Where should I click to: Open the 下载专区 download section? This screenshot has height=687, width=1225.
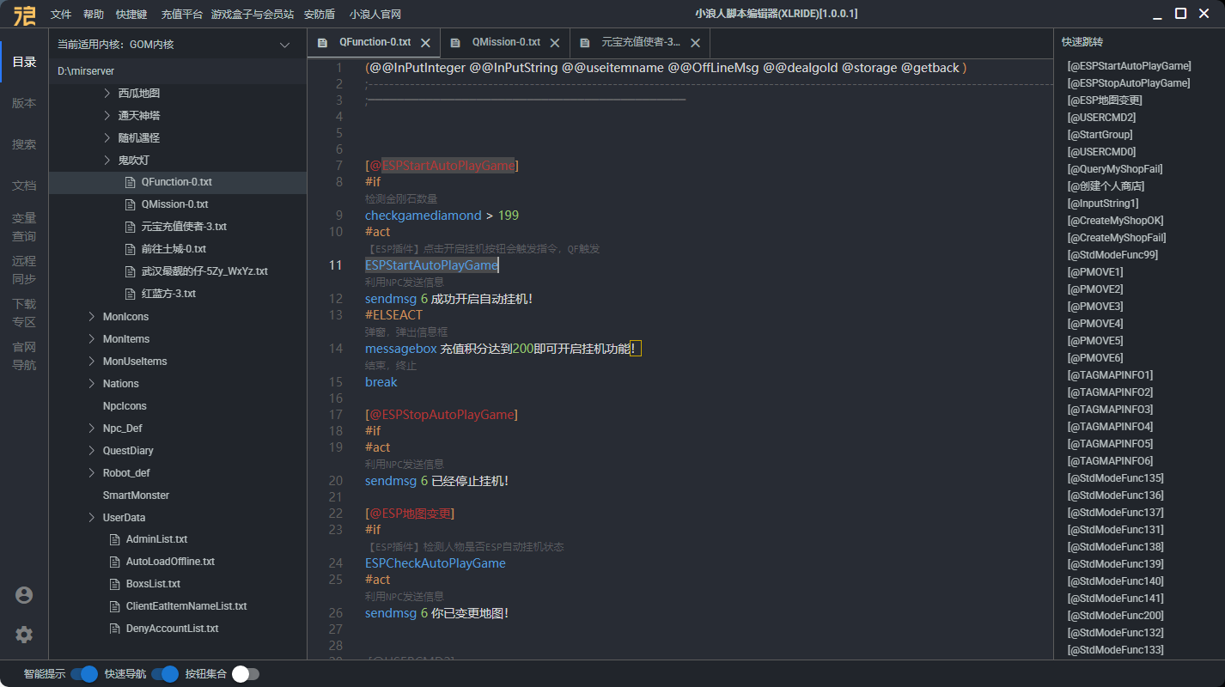(x=23, y=312)
